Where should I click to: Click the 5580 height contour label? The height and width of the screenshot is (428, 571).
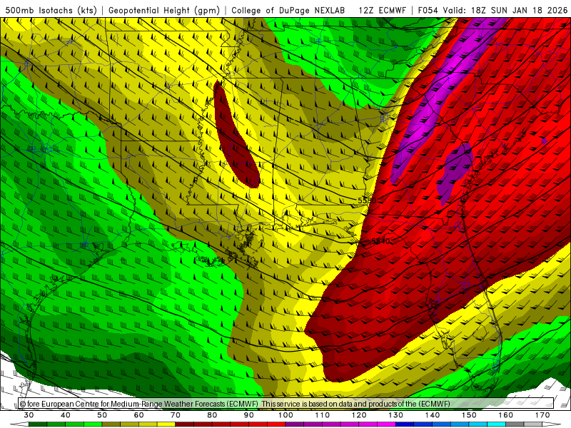[x=367, y=200]
